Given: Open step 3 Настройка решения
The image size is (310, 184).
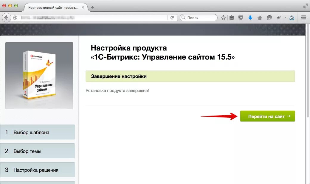Looking at the screenshot, I should [37, 170].
